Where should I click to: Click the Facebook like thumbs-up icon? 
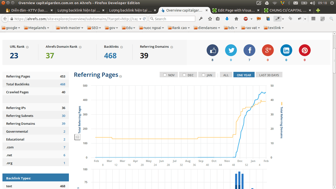tap(212, 50)
